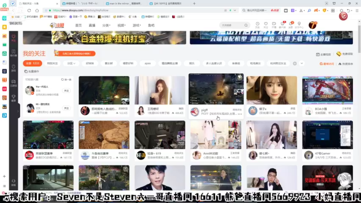Screen dimensions: 361x203
Task: Open the BOA小强 stream thumbnail
Action: click(328, 90)
